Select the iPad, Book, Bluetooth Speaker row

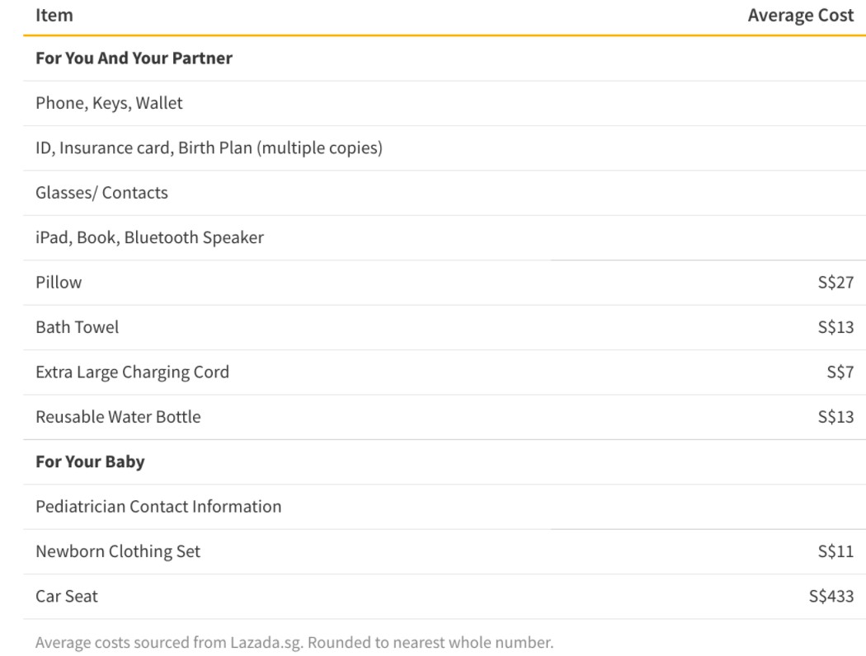click(149, 237)
